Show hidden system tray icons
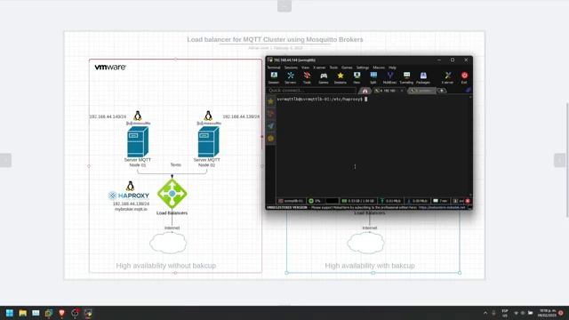The height and width of the screenshot is (320, 569). (x=485, y=313)
